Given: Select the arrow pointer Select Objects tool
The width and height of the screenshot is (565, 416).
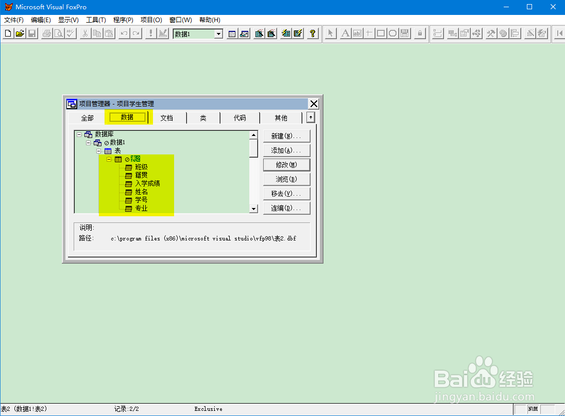Looking at the screenshot, I should tap(331, 33).
